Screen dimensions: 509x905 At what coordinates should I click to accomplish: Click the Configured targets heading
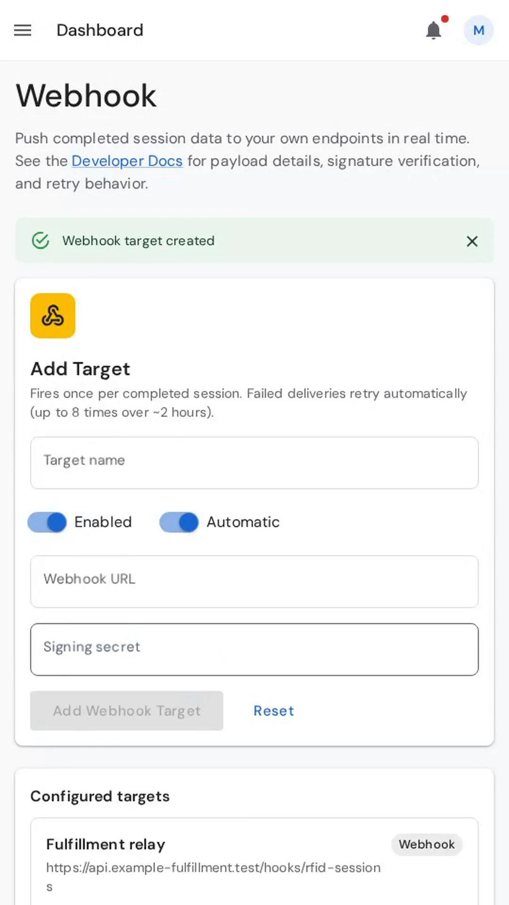pyautogui.click(x=100, y=796)
